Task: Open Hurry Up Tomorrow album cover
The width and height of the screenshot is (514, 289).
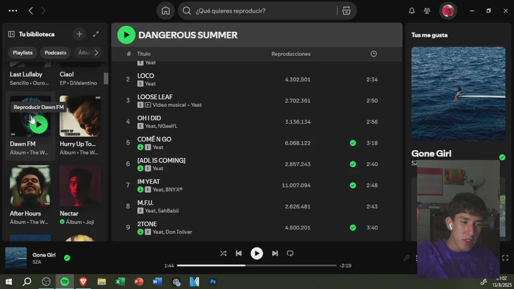Action: (x=80, y=116)
